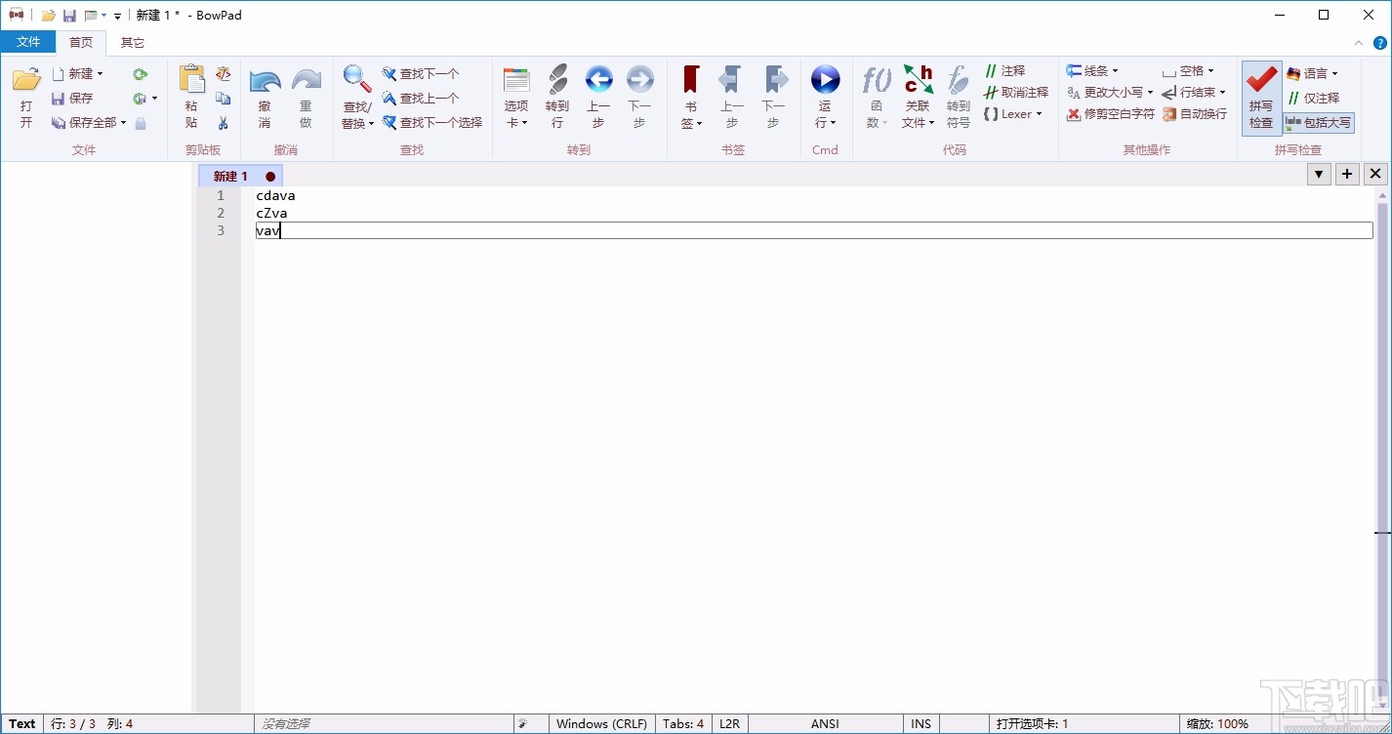The image size is (1392, 734).
Task: Click the scissors cut icon
Action: (224, 123)
